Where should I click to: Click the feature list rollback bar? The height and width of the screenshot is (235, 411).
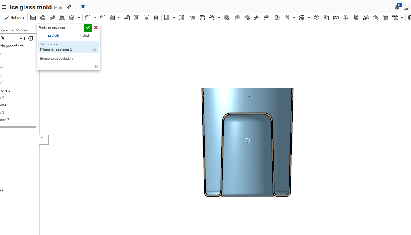[18, 127]
